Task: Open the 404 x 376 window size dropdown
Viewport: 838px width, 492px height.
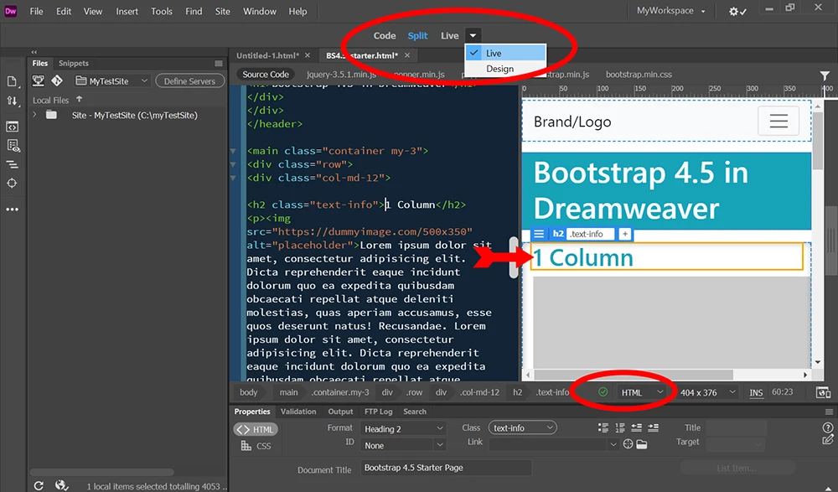Action: click(707, 392)
